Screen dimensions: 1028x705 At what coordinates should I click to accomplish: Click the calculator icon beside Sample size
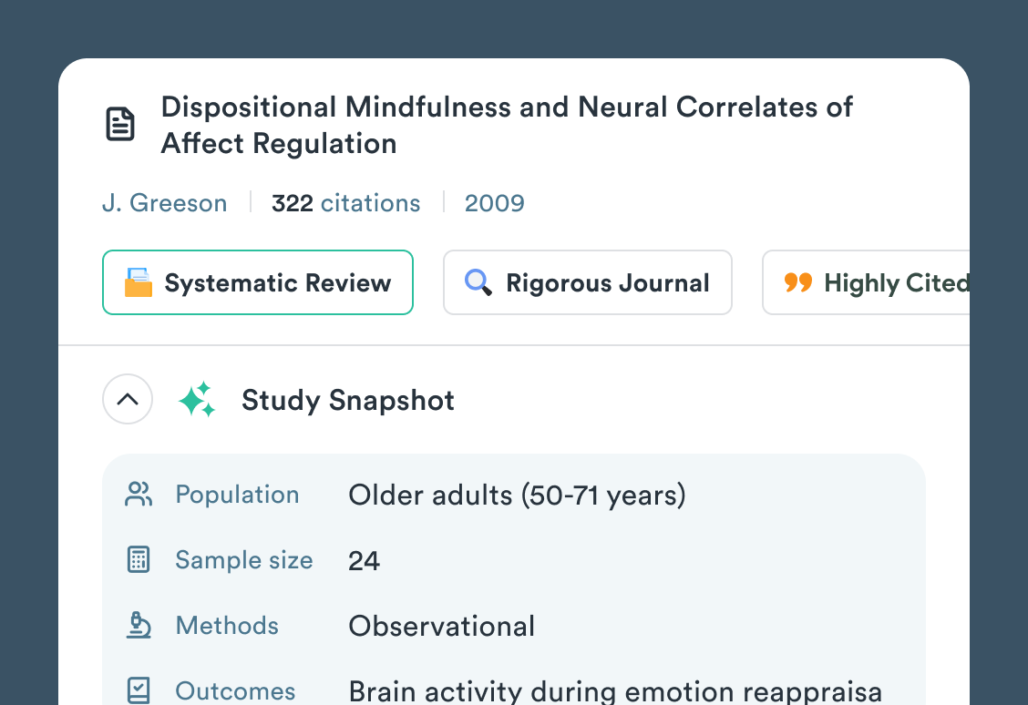[x=139, y=560]
